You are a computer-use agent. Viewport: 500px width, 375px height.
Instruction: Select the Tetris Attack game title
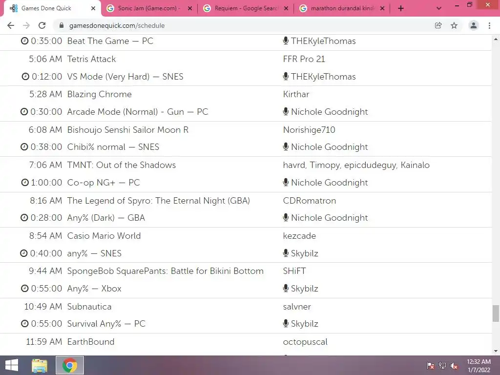point(91,59)
